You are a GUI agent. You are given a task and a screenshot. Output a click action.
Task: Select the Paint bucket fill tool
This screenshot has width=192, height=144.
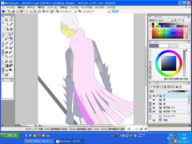coord(7,61)
